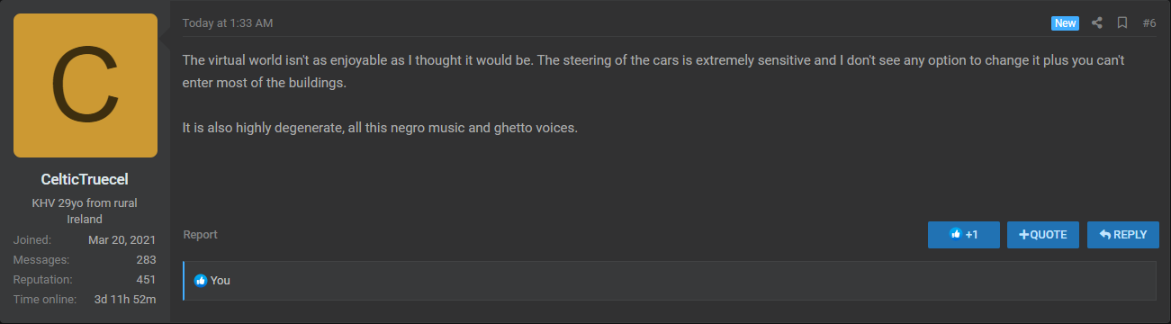Click the plus icon on QUOTE button
Image resolution: width=1171 pixels, height=324 pixels.
tap(1023, 235)
